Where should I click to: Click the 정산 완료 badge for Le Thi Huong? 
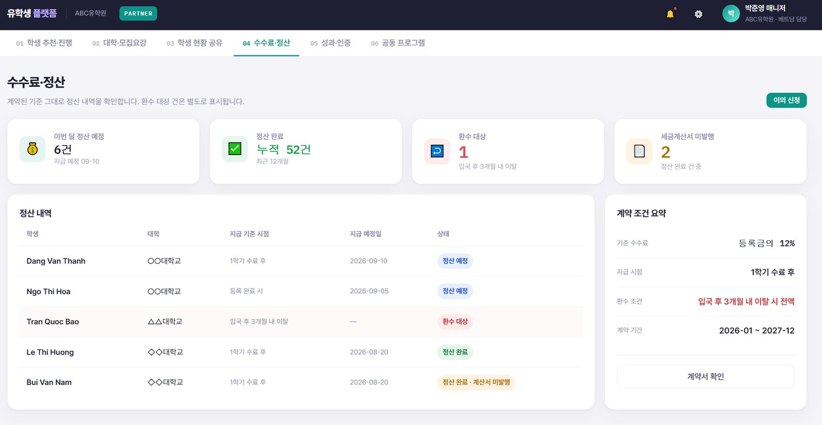coord(455,352)
